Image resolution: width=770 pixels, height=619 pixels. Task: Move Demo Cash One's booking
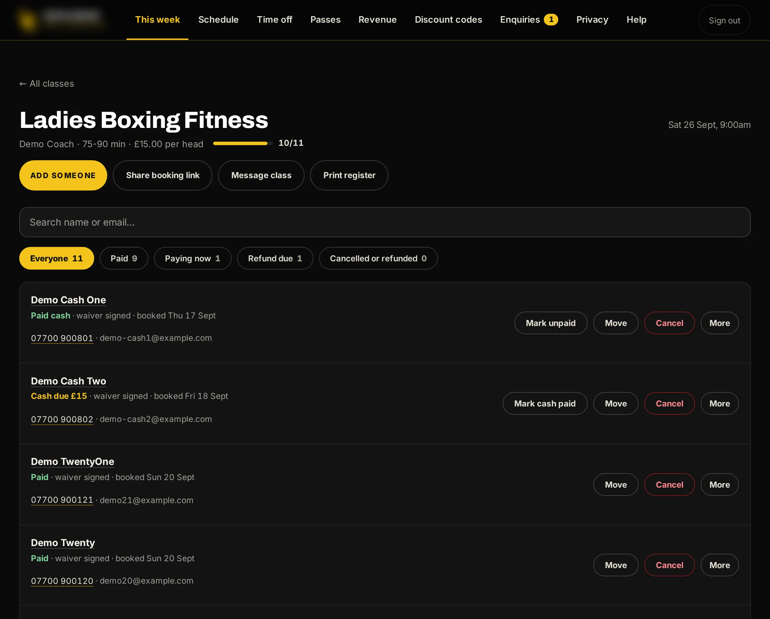point(616,323)
